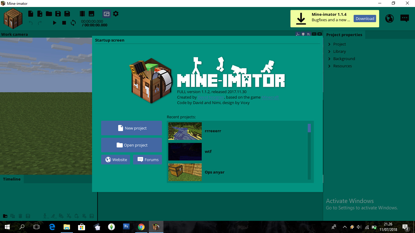This screenshot has height=233, width=415.
Task: Click the export image icon
Action: tap(91, 14)
